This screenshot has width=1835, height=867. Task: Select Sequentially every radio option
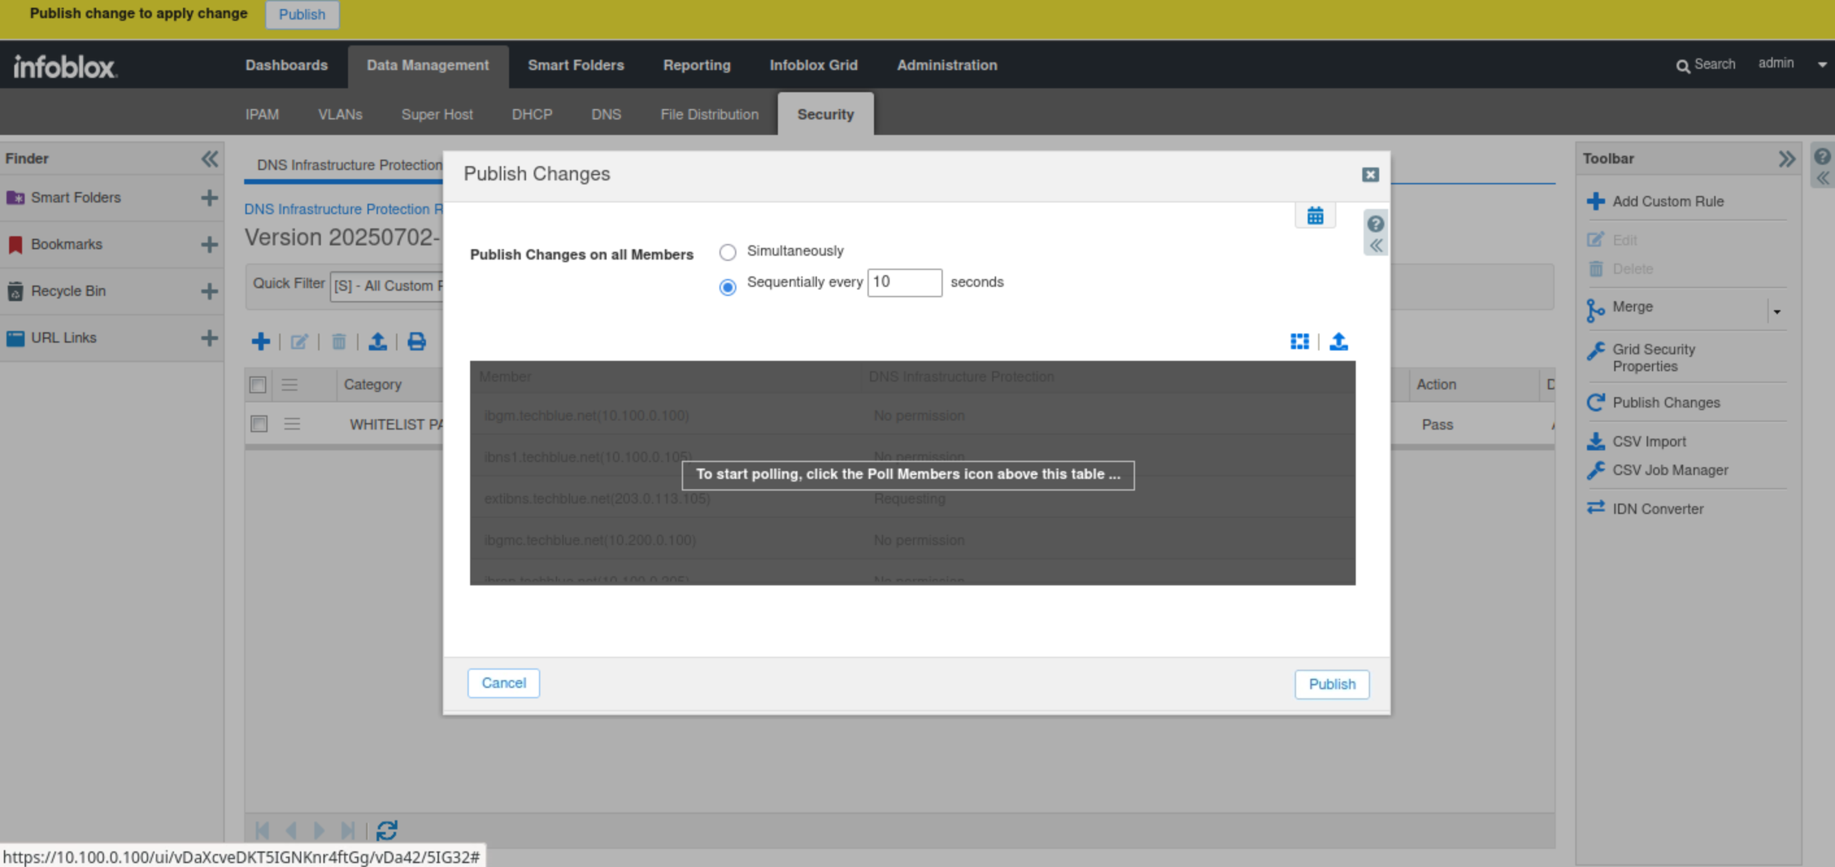727,287
